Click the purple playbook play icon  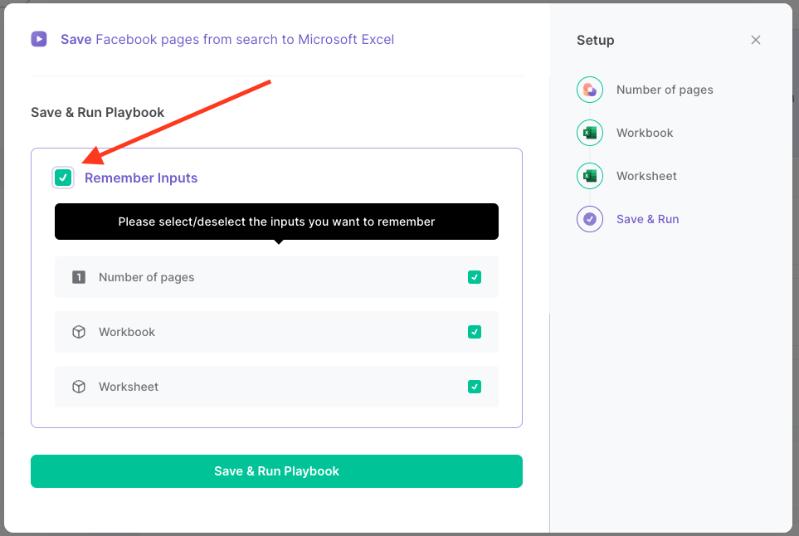[x=39, y=39]
